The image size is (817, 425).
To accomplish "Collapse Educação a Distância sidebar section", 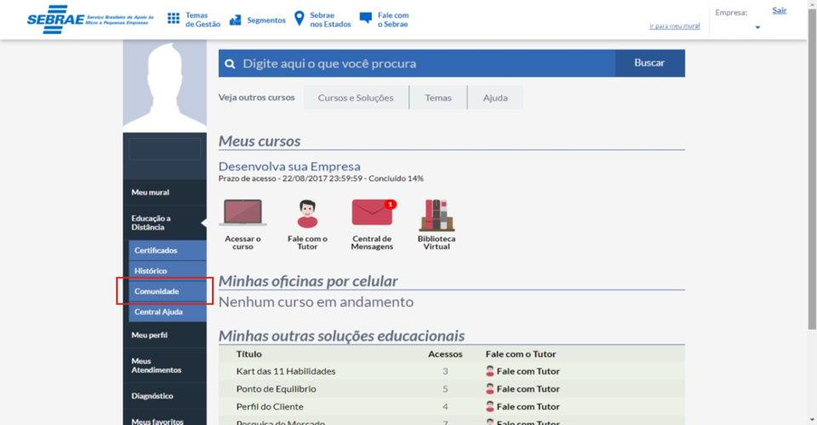I will pos(164,223).
